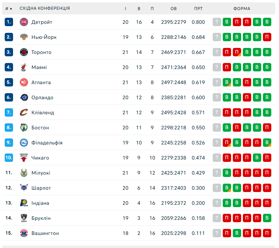Click the Miami Heat logo
Screen dimensions: 279x248
pyautogui.click(x=24, y=67)
